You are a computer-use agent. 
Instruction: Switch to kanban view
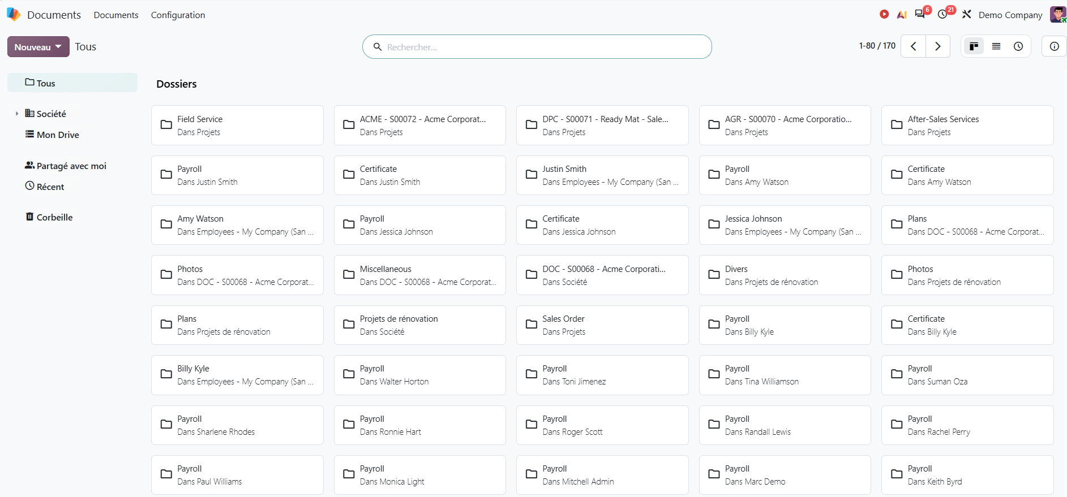(x=974, y=46)
